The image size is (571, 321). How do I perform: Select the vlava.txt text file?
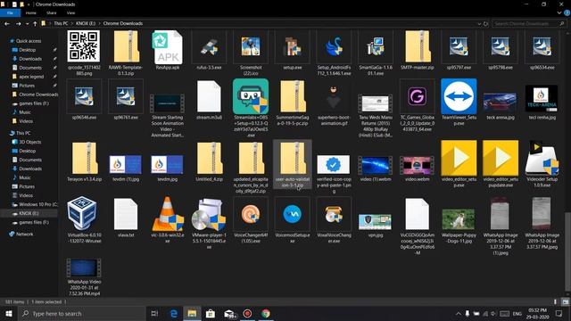(126, 214)
